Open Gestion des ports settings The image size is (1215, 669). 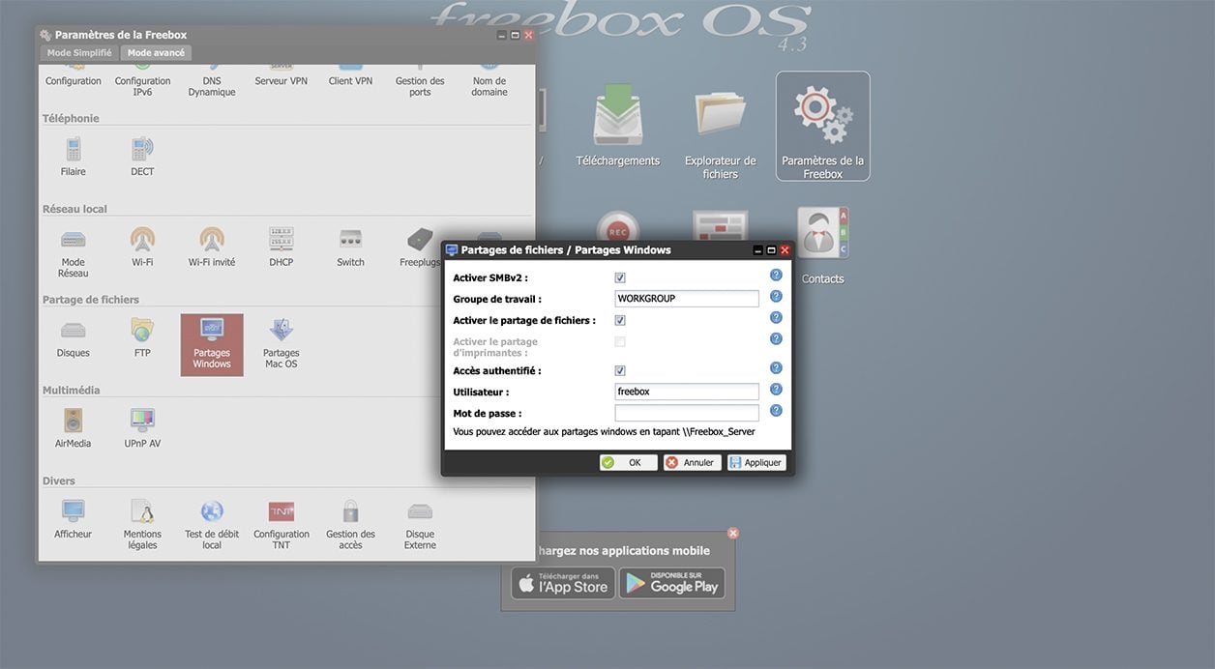pos(420,79)
